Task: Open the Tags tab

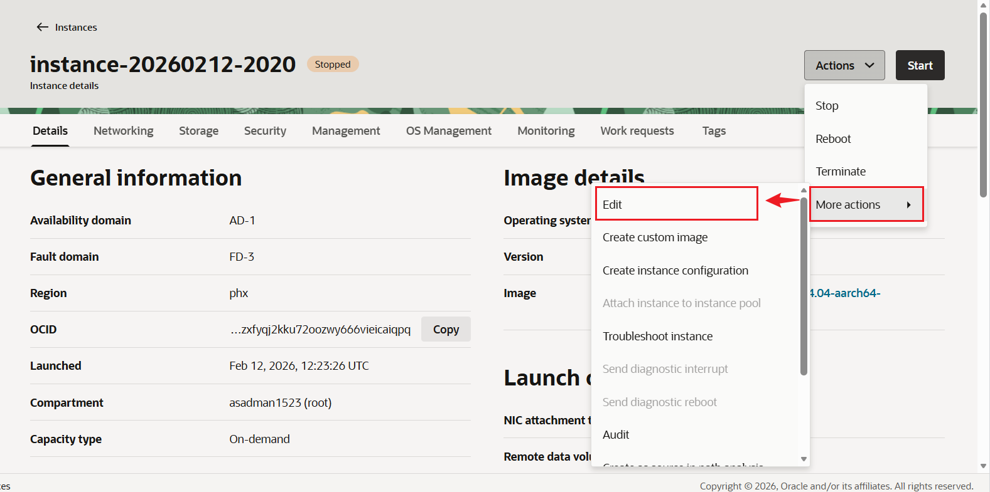Action: coord(714,130)
